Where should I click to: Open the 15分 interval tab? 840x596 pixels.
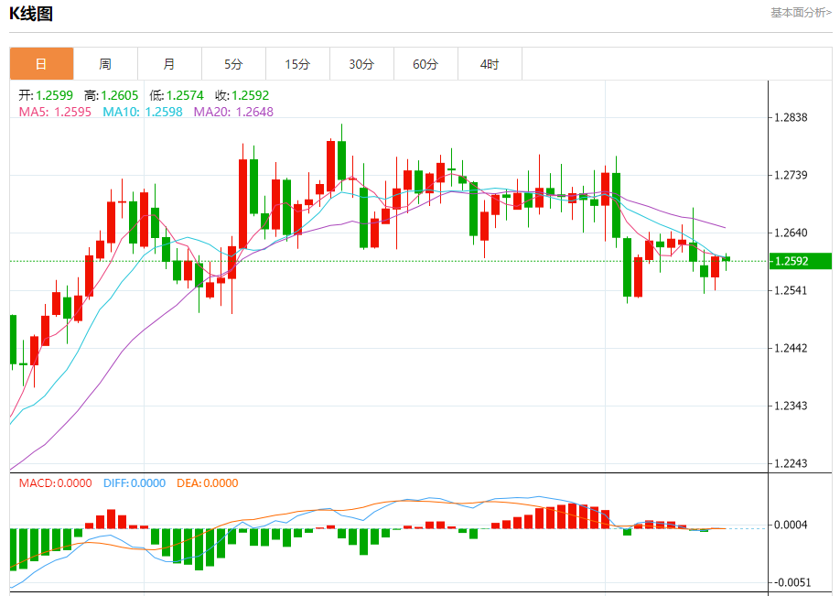(297, 64)
